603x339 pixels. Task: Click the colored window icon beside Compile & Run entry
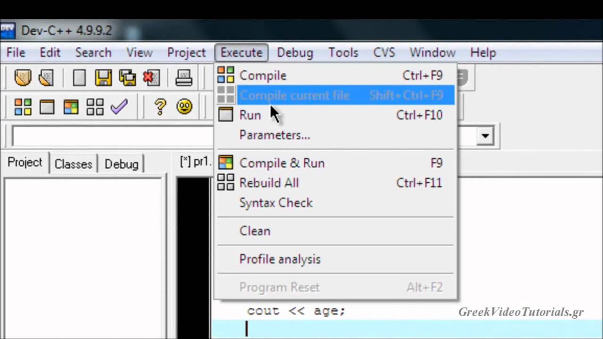tap(226, 163)
